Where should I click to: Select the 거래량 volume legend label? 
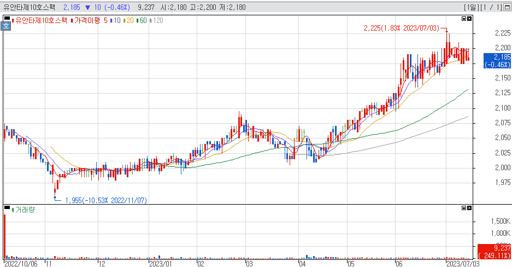pyautogui.click(x=23, y=210)
